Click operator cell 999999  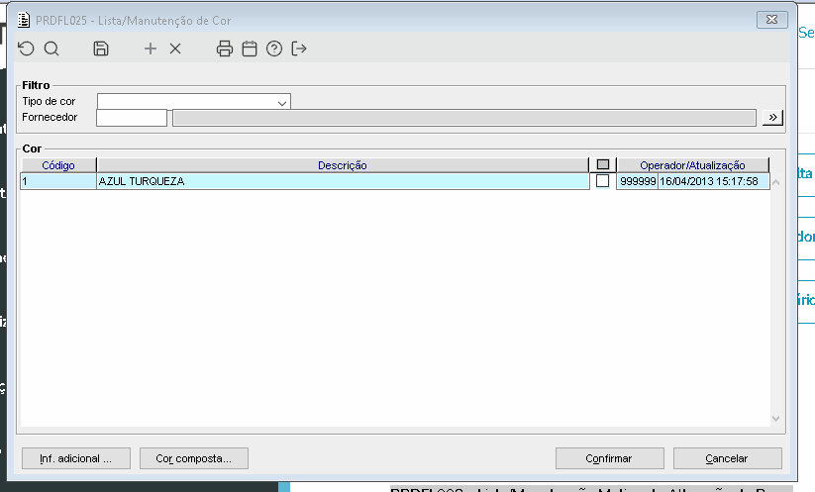[x=637, y=181]
